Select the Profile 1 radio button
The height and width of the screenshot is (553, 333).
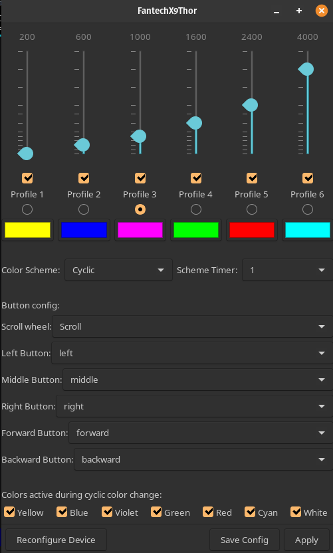click(x=27, y=209)
